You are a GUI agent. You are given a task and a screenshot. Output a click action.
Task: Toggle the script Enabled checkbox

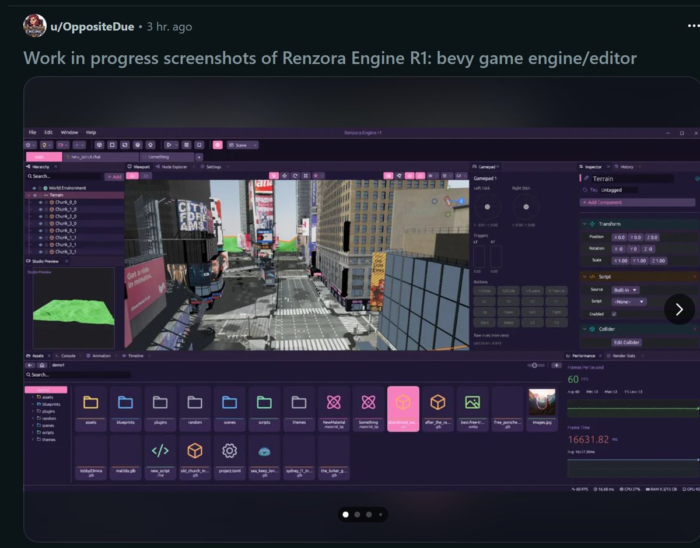click(x=614, y=314)
